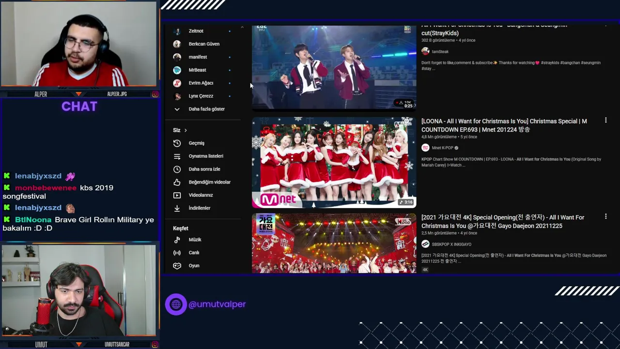Open the LOONA All I Want for Christmas title
The width and height of the screenshot is (620, 349).
pos(504,126)
